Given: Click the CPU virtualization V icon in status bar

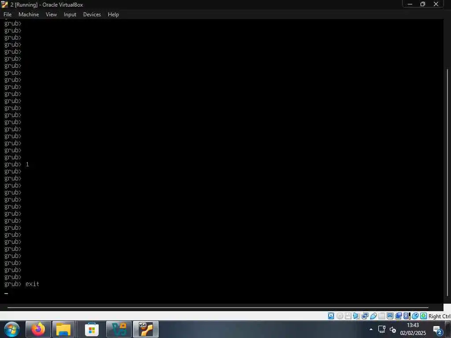Looking at the screenshot, I should click(406, 316).
